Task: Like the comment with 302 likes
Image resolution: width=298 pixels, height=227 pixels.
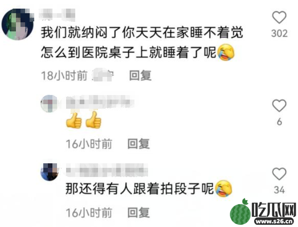Action: (279, 17)
